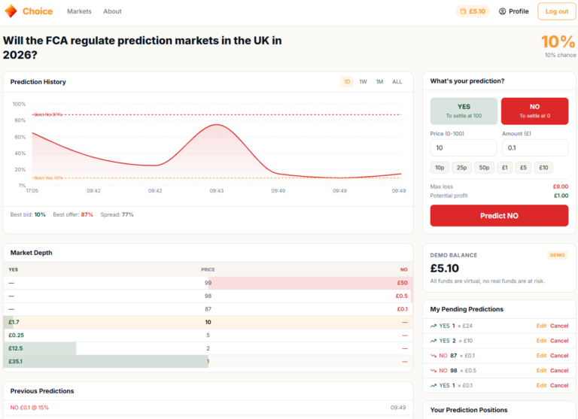578x419 pixels.
Task: Choose the 10p quick amount
Action: coord(440,168)
